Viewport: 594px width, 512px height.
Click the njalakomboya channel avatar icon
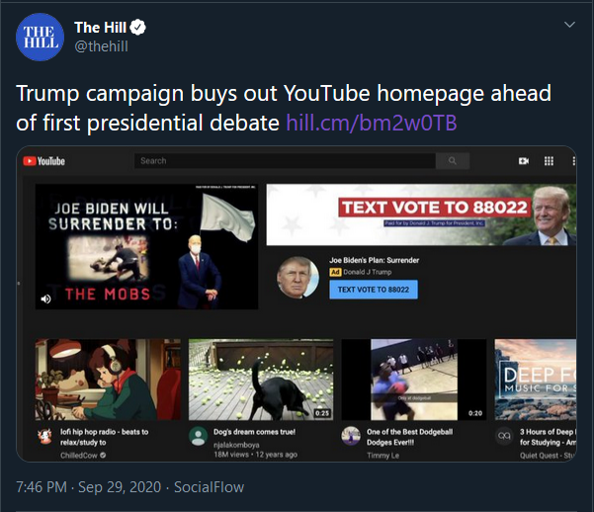click(198, 435)
